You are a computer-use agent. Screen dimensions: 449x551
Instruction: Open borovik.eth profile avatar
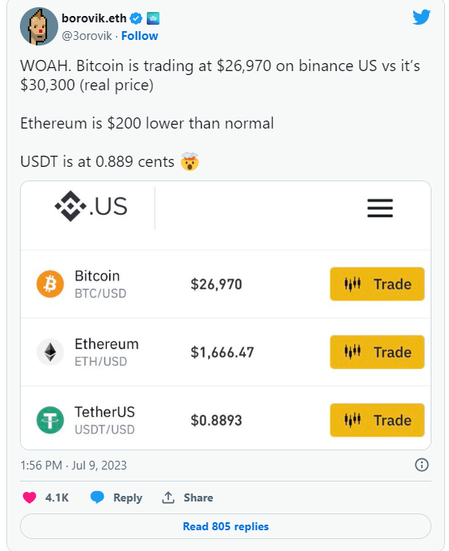(x=39, y=26)
